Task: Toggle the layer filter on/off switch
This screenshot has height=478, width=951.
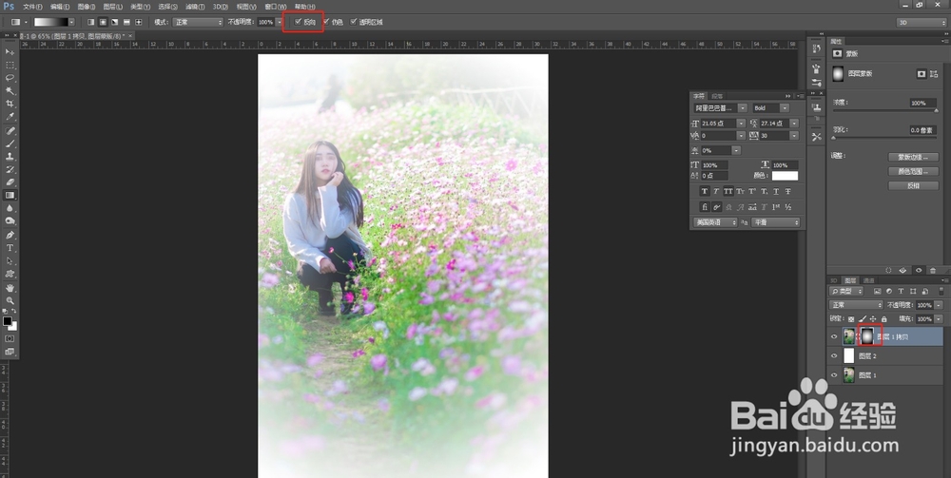Action: (x=941, y=291)
